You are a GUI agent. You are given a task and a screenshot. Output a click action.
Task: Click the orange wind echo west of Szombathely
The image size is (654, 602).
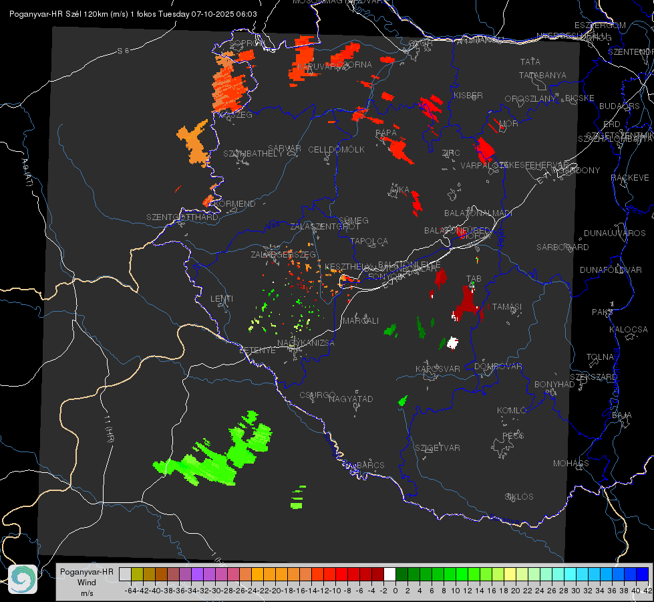coord(194,143)
